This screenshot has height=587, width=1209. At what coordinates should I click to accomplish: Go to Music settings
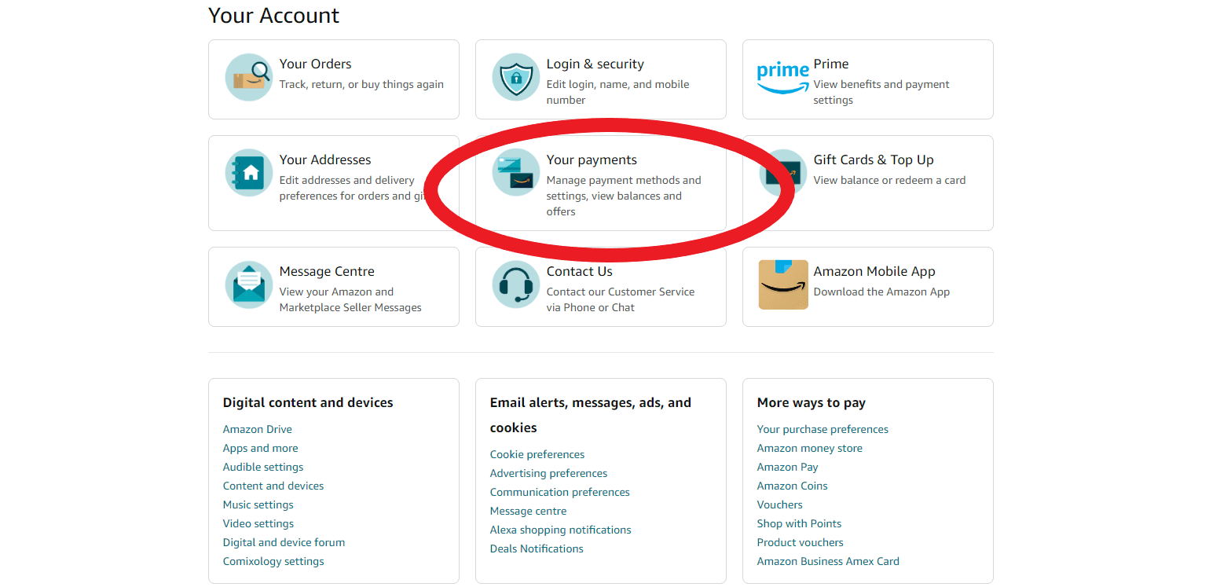pos(258,504)
